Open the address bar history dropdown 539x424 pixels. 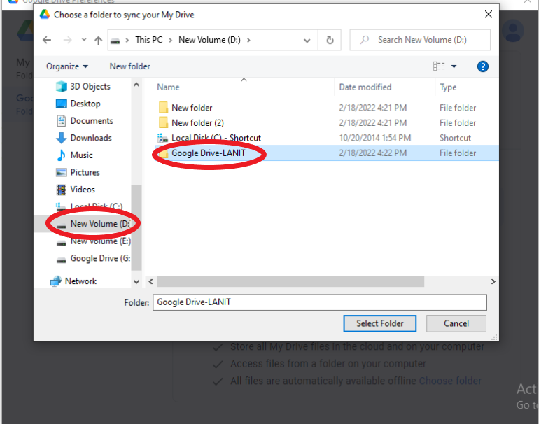pyautogui.click(x=309, y=40)
